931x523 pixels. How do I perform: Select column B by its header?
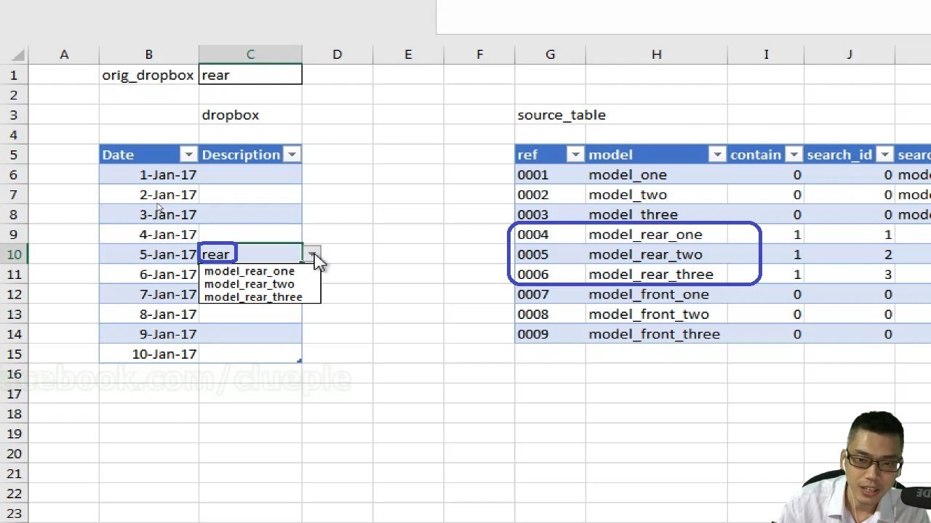coord(148,54)
